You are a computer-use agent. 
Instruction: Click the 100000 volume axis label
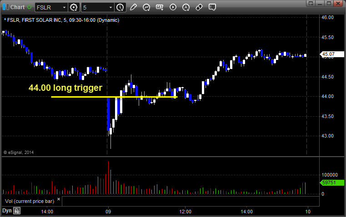330,175
